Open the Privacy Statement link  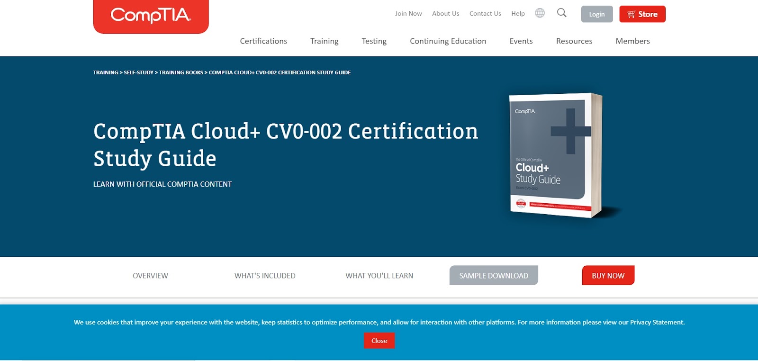[657, 322]
